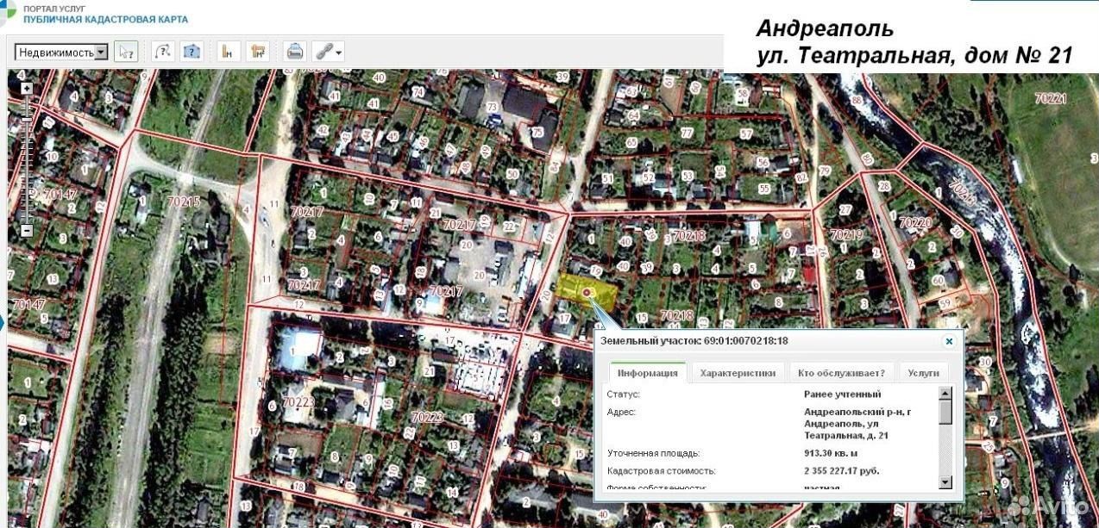Open the Кто обслуживает? tab

tap(841, 373)
